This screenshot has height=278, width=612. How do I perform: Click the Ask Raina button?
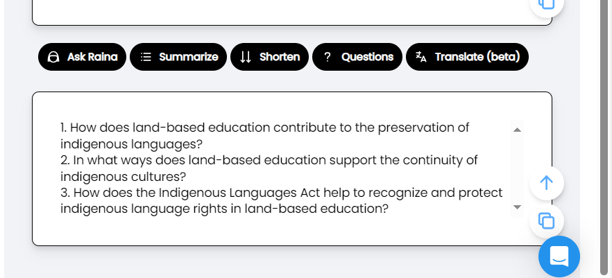tap(82, 57)
